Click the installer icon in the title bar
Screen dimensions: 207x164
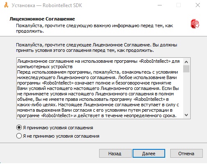coord(6,5)
